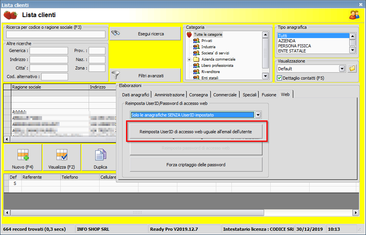Viewport: 366px width, 235px height.
Task: Click the Ragione sociale column header
Action: (x=50, y=87)
